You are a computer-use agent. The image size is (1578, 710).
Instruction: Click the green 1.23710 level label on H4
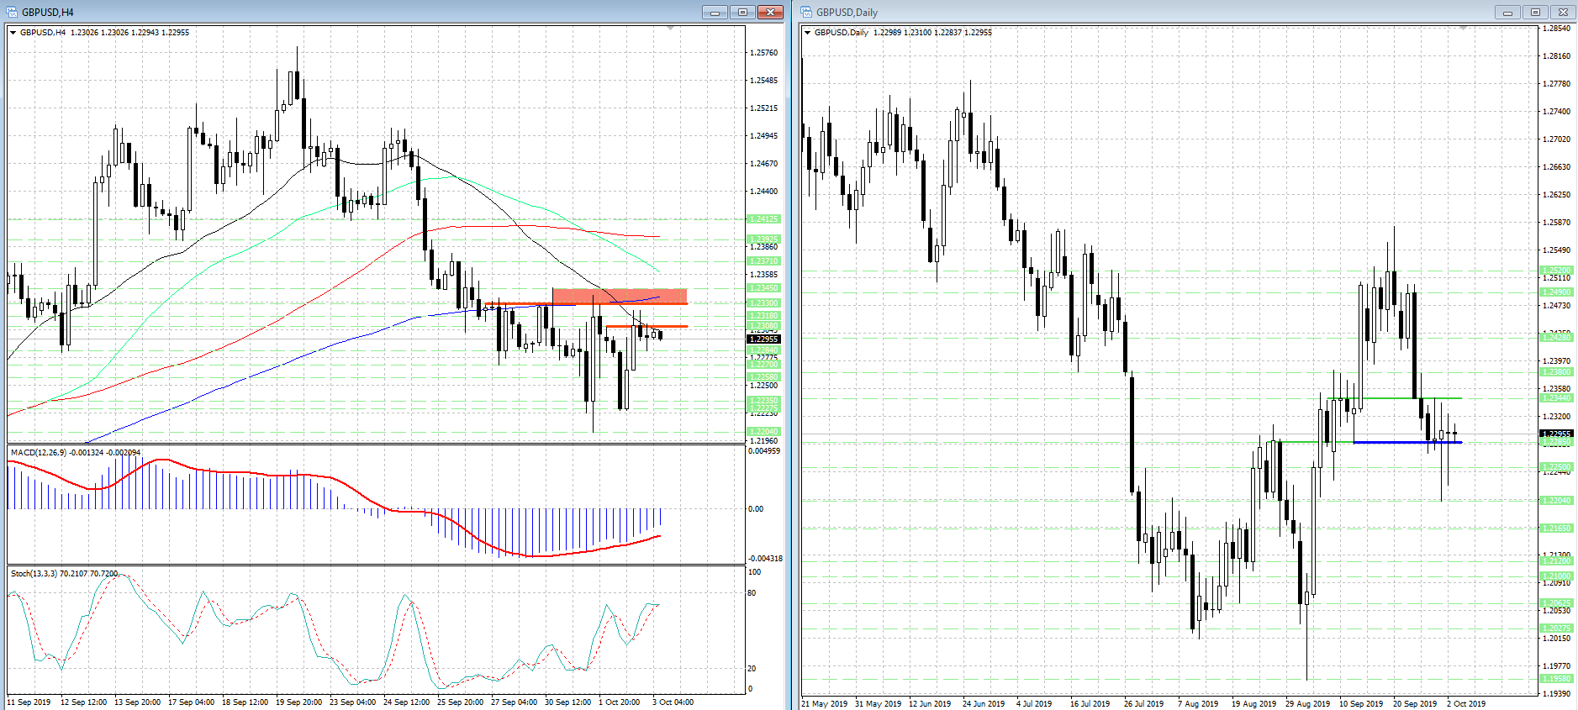click(x=763, y=261)
